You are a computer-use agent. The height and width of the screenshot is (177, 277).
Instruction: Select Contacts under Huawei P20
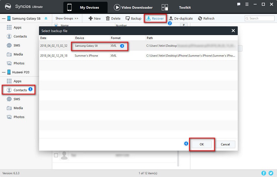(17, 90)
